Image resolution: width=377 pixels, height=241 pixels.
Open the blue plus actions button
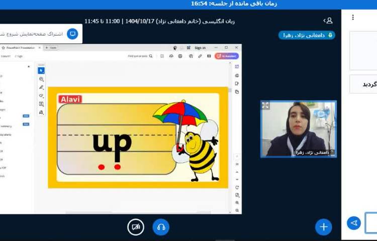click(324, 227)
